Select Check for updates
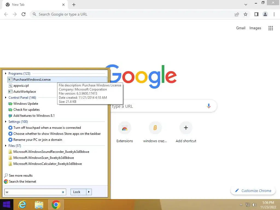Image resolution: width=280 pixels, height=210 pixels. 24,110
